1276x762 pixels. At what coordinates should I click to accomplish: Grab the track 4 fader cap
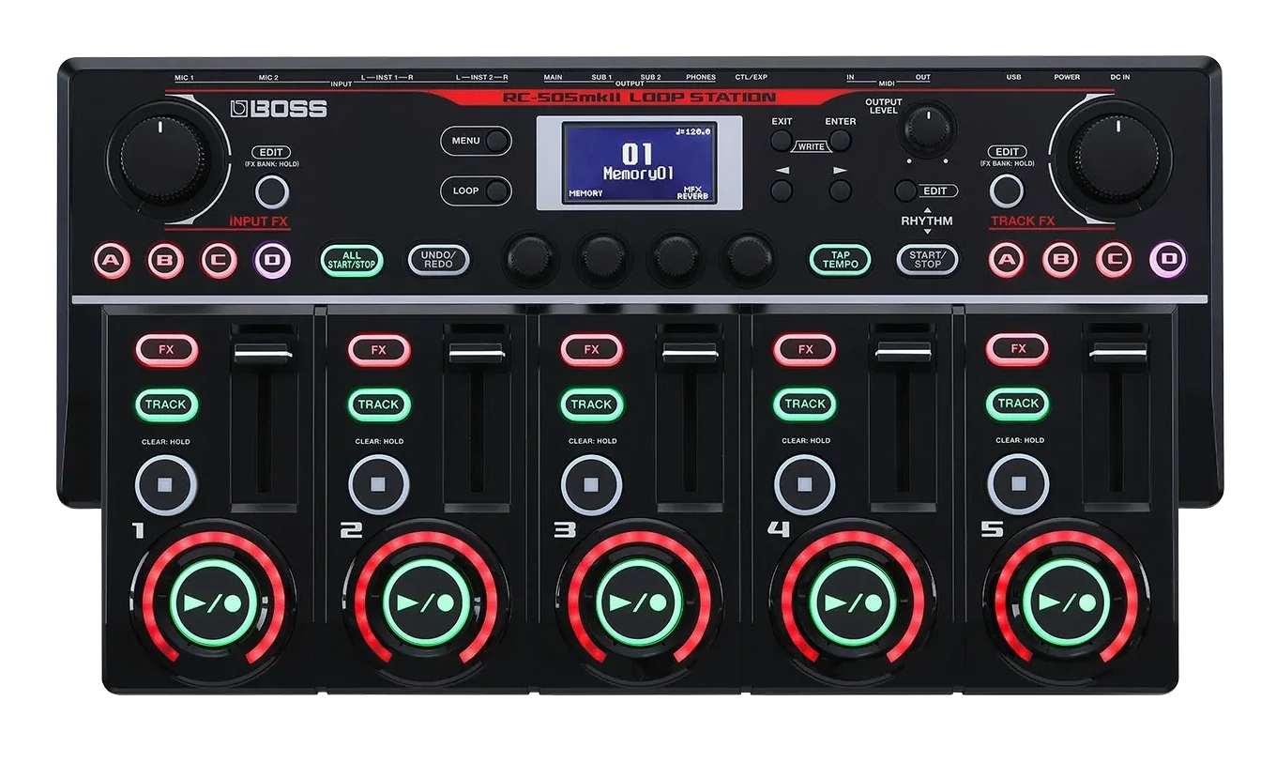(x=904, y=353)
